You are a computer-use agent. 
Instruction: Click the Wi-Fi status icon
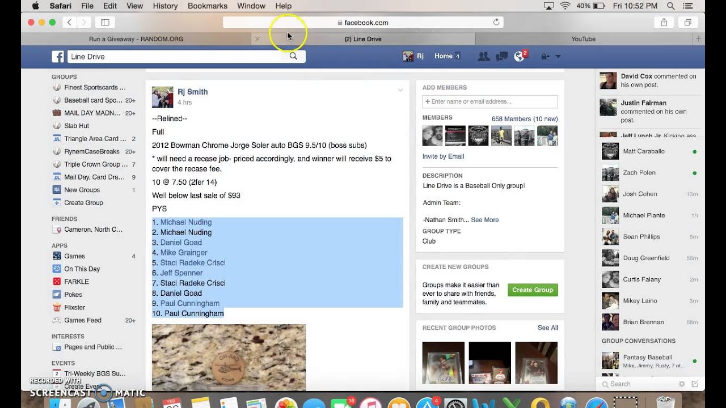tap(565, 6)
